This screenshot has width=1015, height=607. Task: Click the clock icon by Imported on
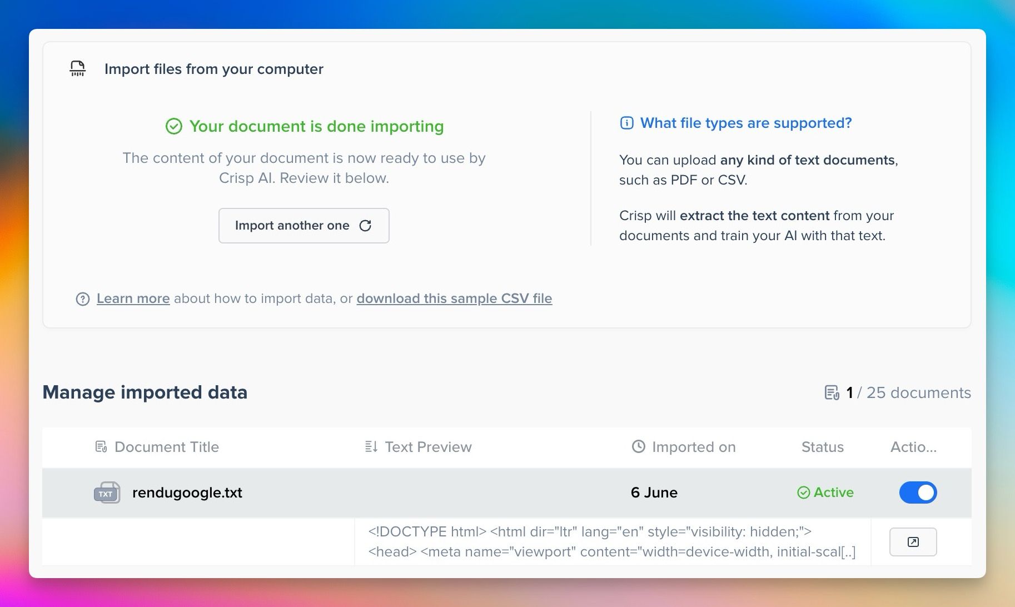coord(639,446)
